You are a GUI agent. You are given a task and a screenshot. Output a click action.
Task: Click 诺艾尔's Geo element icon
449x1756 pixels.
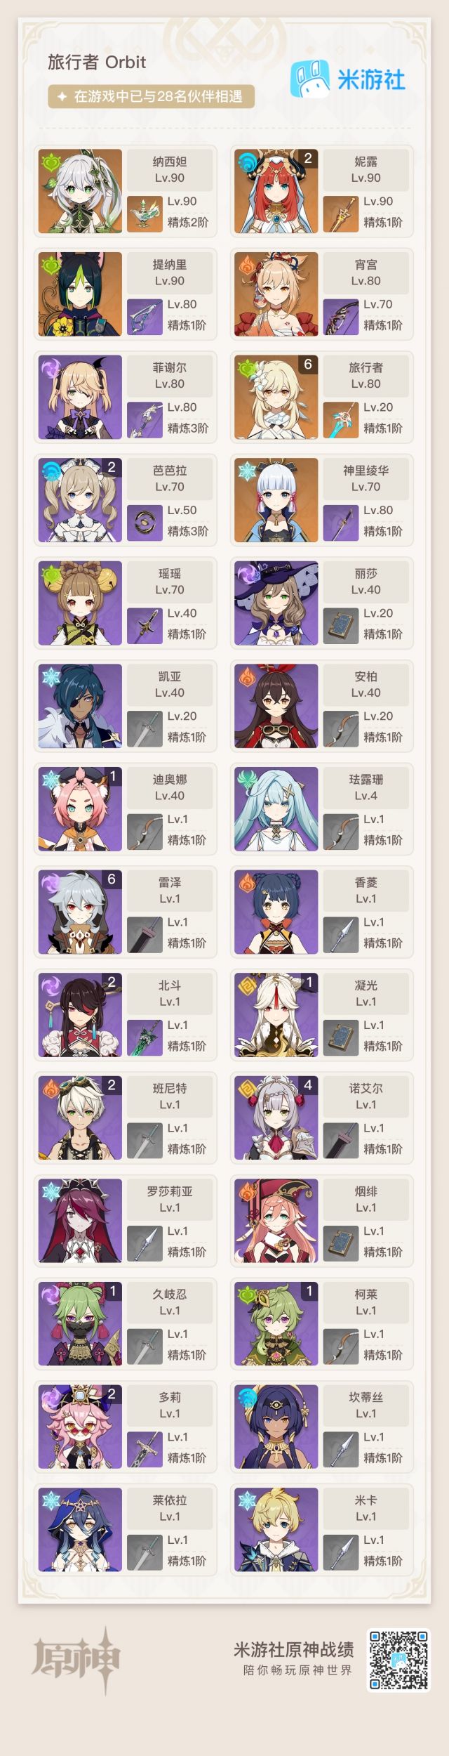point(247,1089)
